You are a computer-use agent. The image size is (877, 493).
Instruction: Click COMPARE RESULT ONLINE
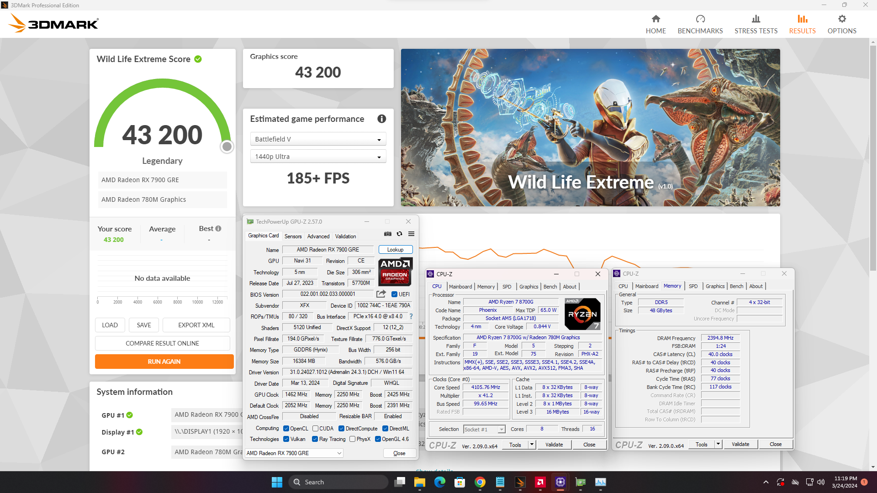pyautogui.click(x=162, y=343)
